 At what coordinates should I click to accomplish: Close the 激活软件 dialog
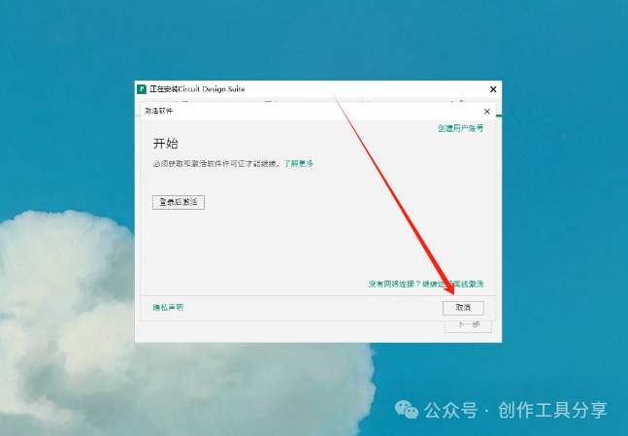[486, 112]
